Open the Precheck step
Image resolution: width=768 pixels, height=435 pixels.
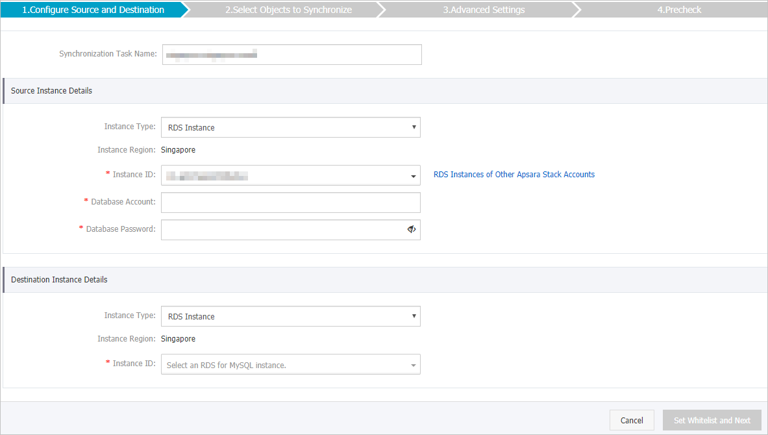pyautogui.click(x=679, y=9)
